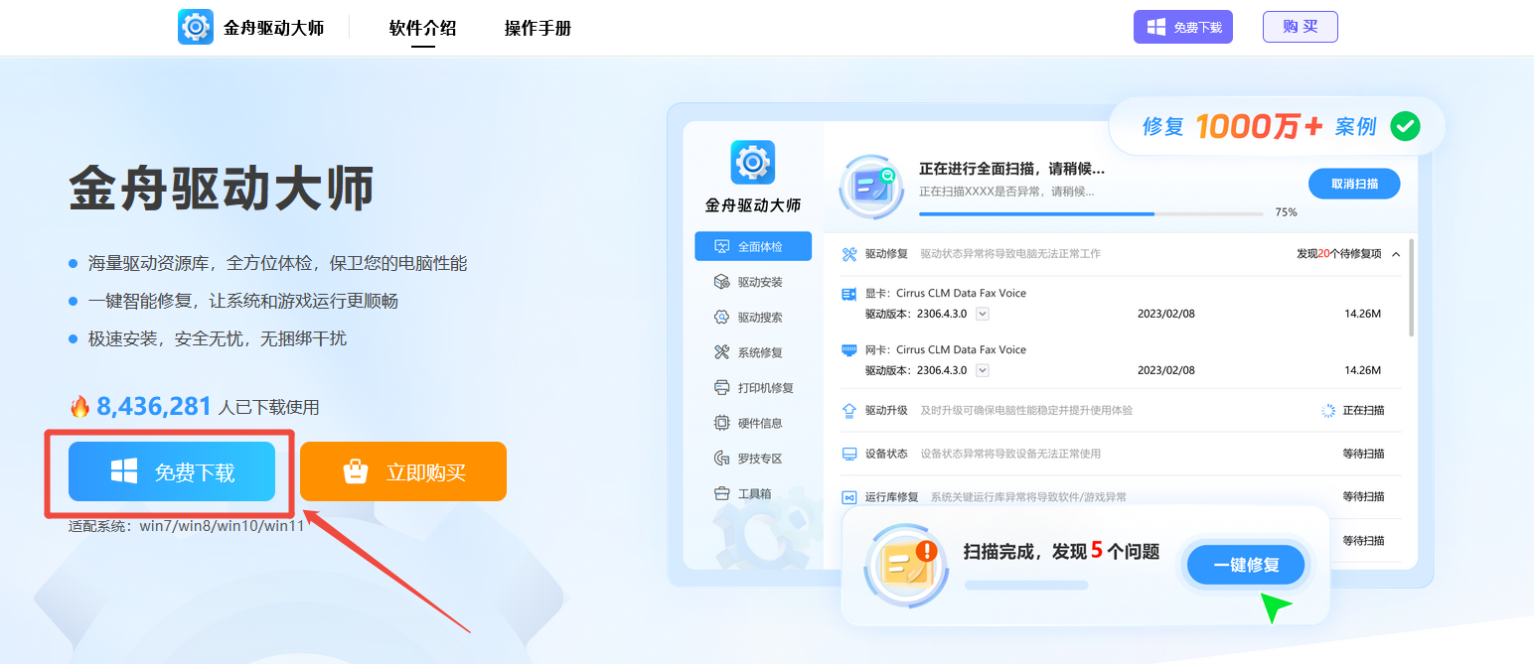Click the scanning progress bar at 75%
This screenshot has width=1534, height=664.
coord(1092,213)
